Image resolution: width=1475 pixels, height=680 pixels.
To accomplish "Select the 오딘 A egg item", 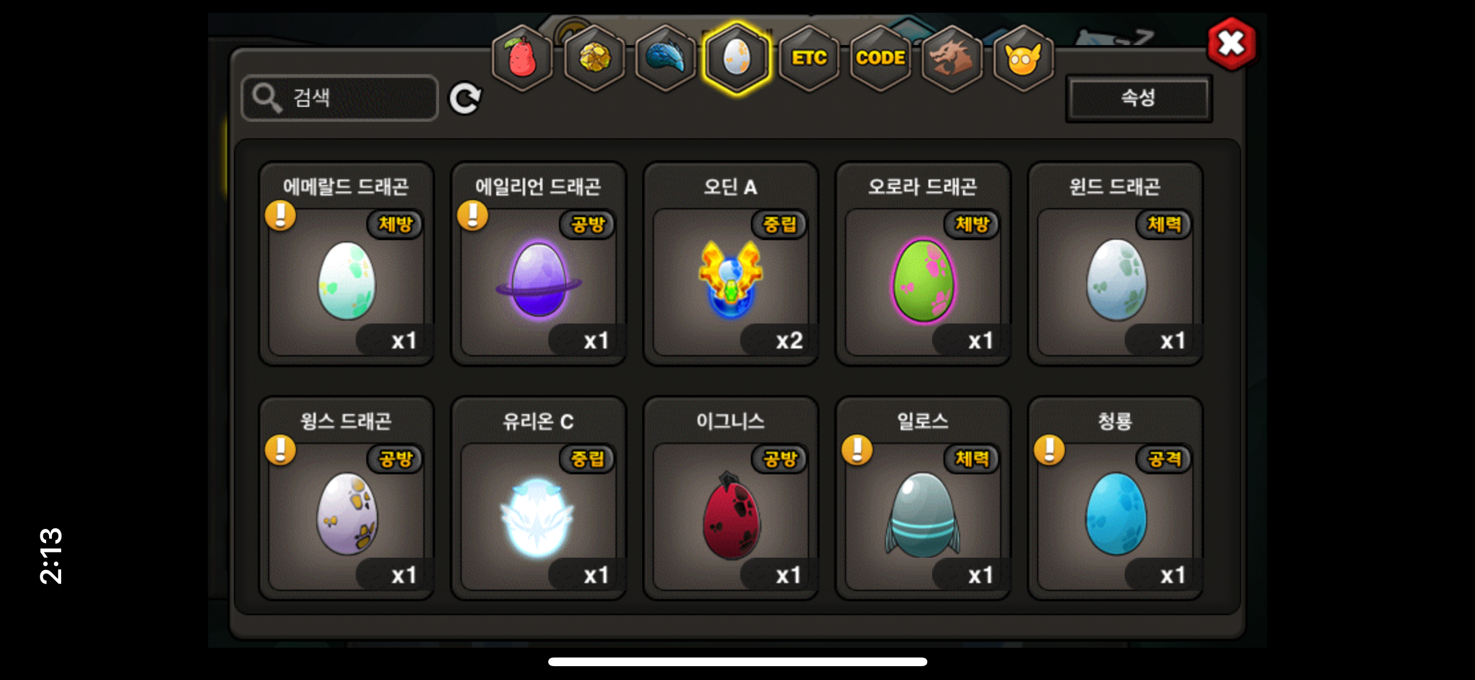I will point(731,264).
